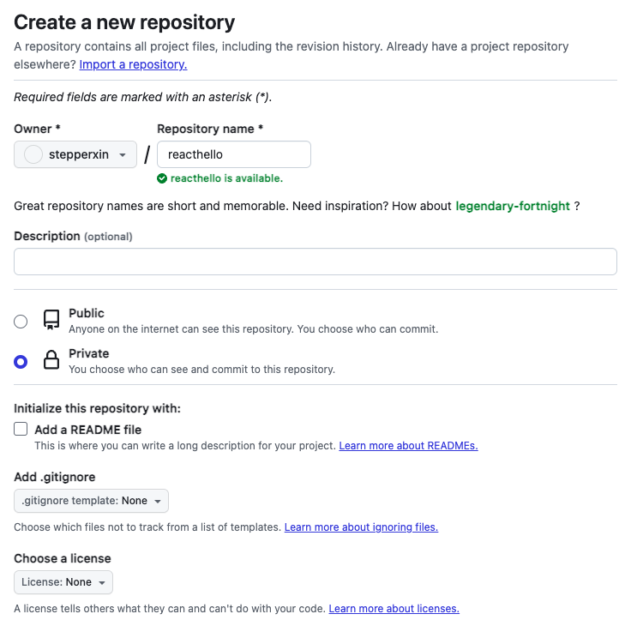Open the .gitignore template dropdown
631x620 pixels.
(x=92, y=501)
